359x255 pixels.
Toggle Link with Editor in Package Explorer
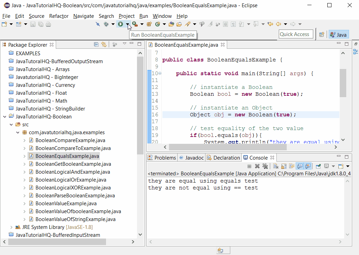[x=104, y=45]
